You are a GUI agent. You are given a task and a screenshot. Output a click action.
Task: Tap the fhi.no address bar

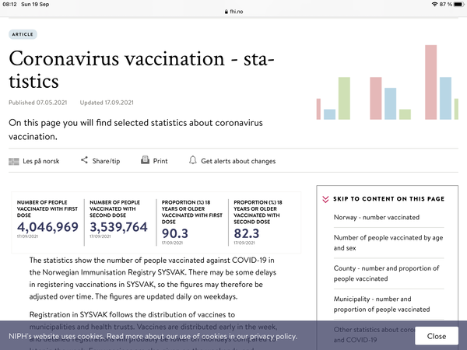[x=233, y=12]
